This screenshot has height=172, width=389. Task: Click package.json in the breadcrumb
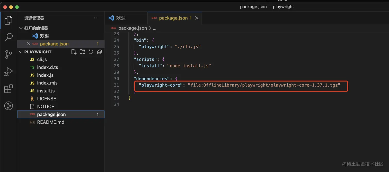[x=132, y=28]
